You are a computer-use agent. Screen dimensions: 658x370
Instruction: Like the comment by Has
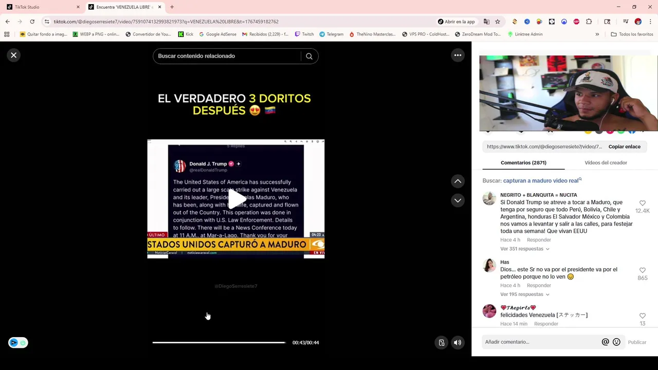pyautogui.click(x=642, y=270)
